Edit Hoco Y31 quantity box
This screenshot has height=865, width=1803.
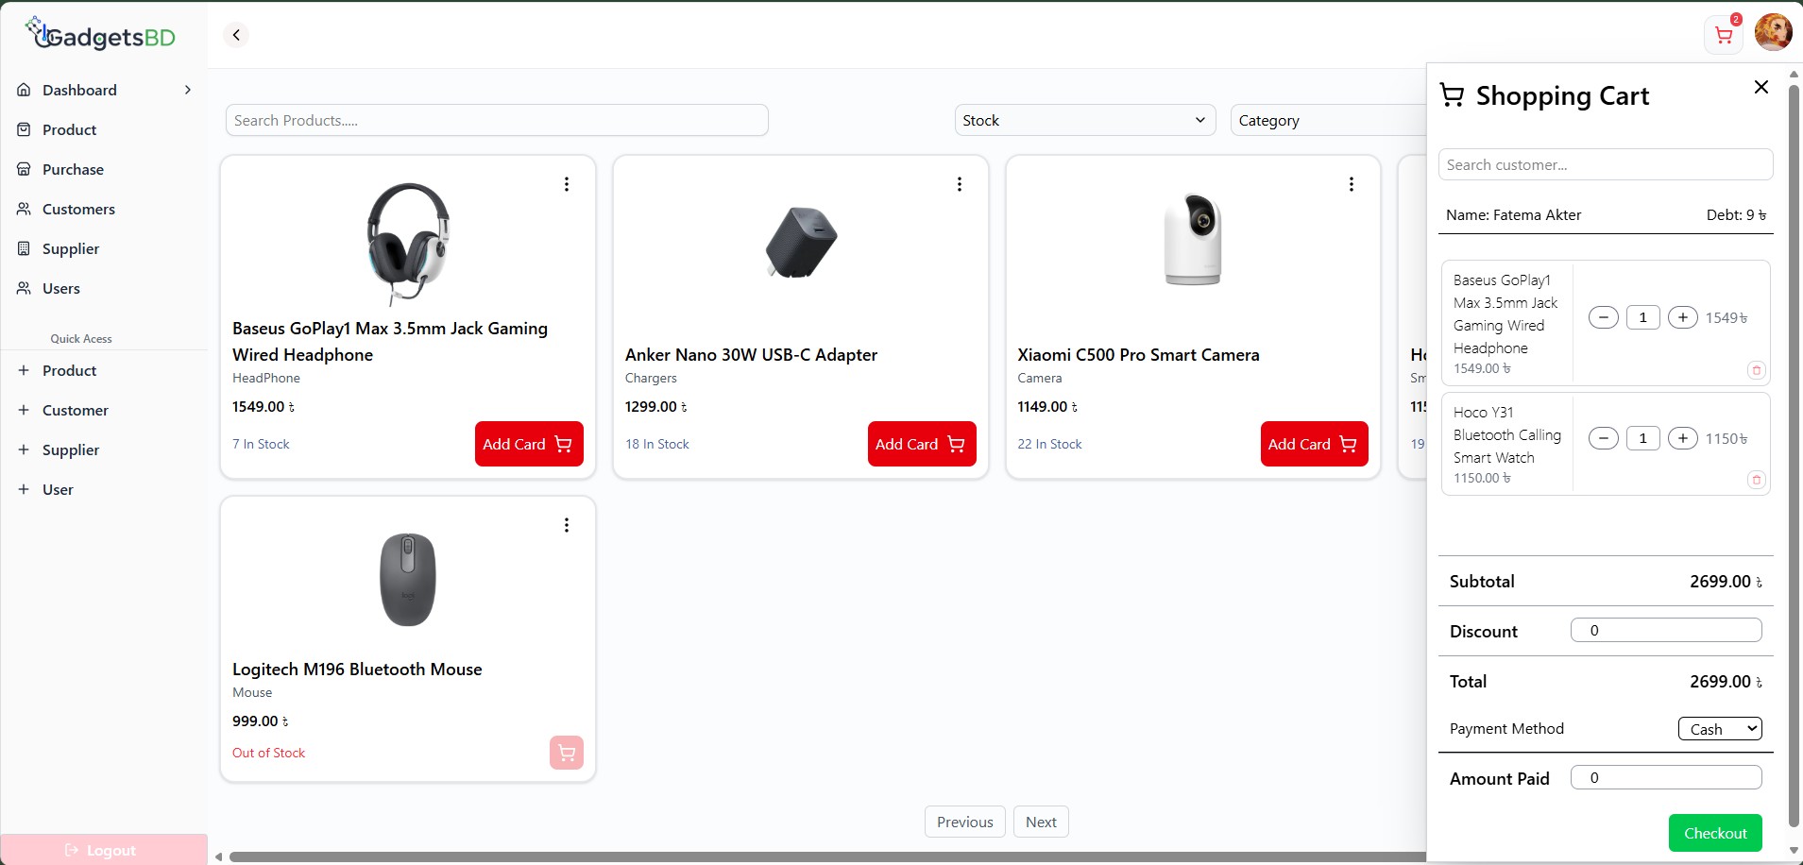click(x=1642, y=438)
